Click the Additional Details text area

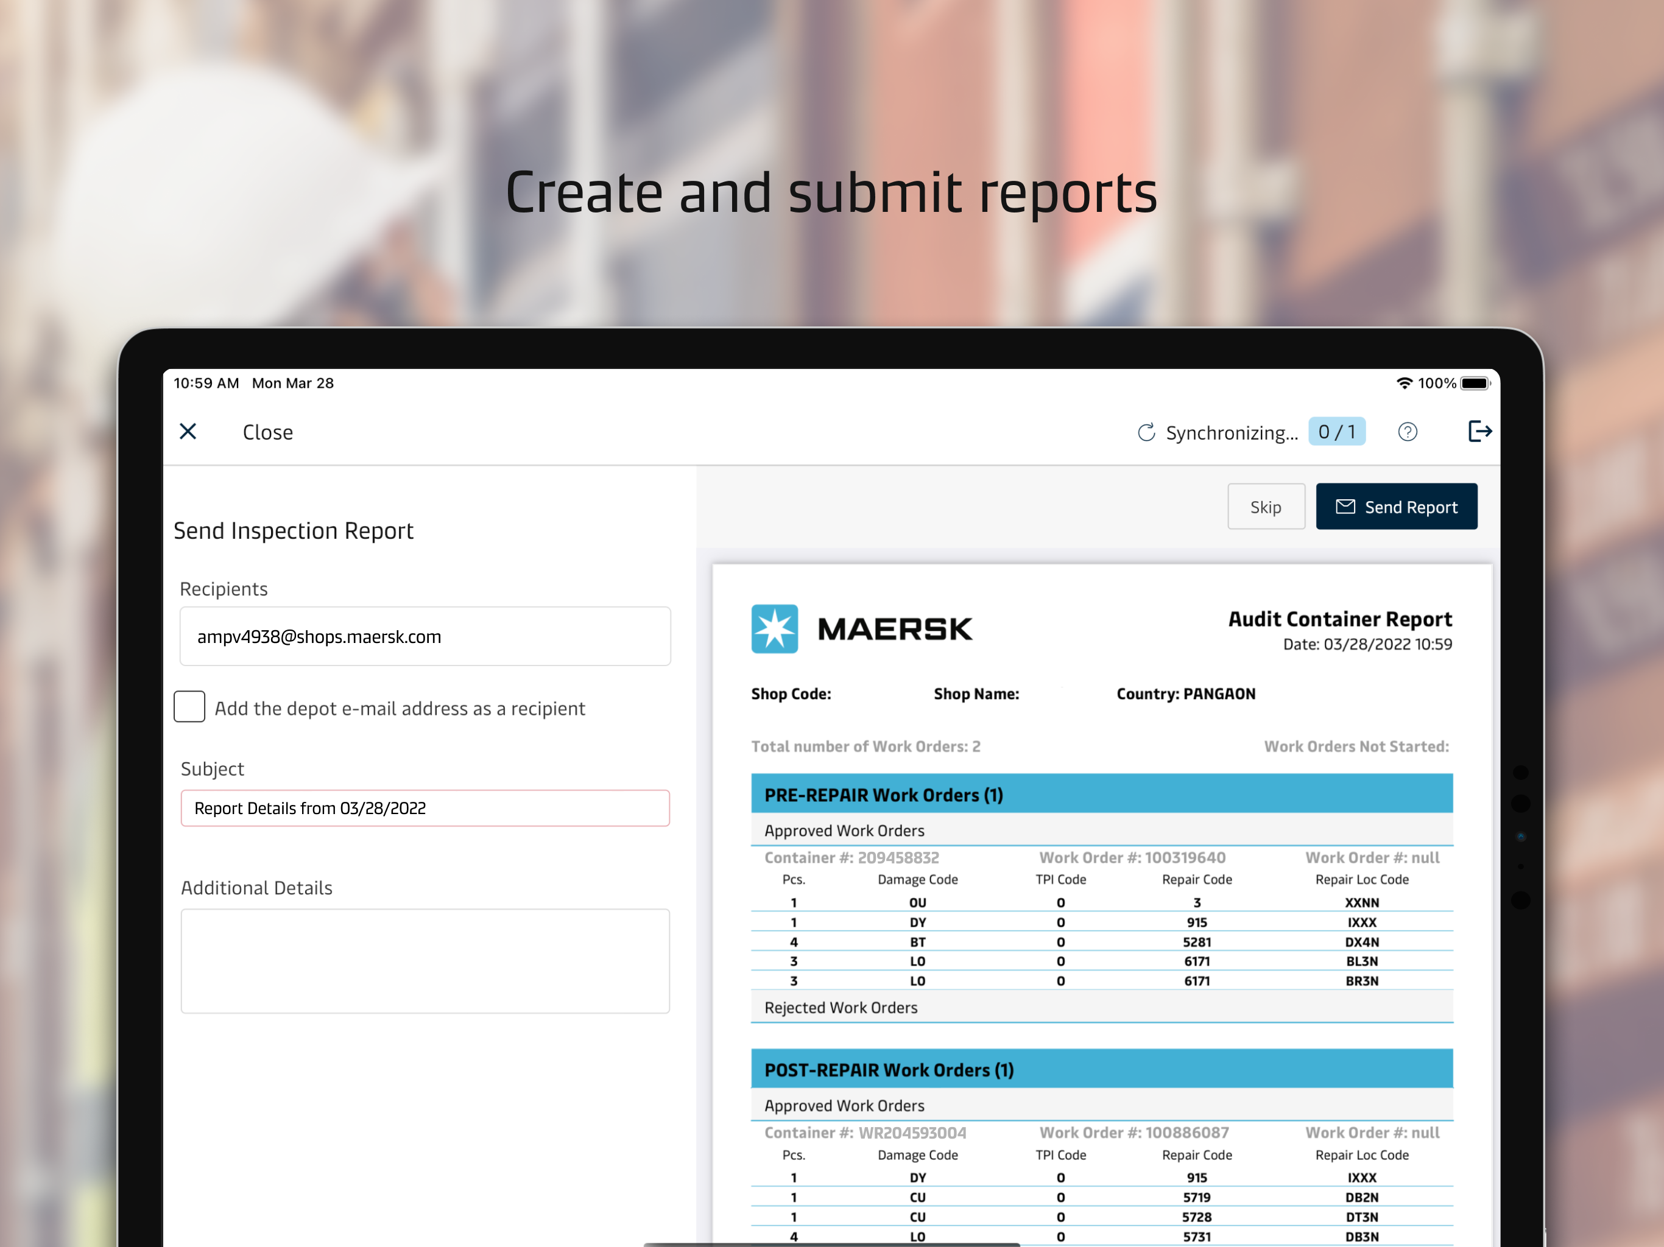425,961
